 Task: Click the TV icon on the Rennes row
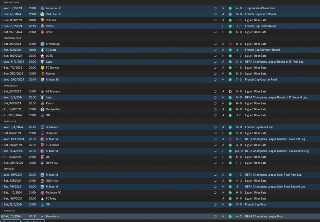215,74
